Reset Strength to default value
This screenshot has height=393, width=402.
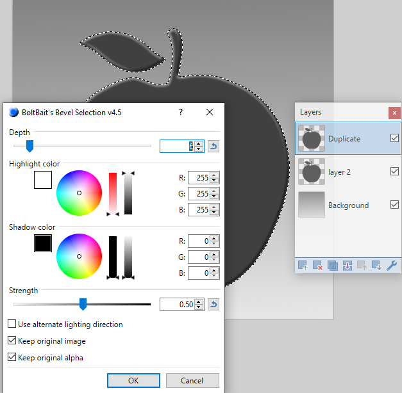[214, 305]
